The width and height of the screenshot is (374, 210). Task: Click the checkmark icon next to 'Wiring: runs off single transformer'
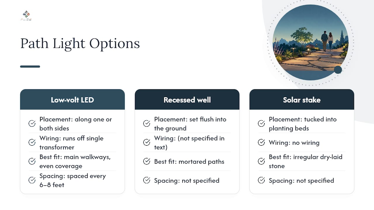coord(32,142)
